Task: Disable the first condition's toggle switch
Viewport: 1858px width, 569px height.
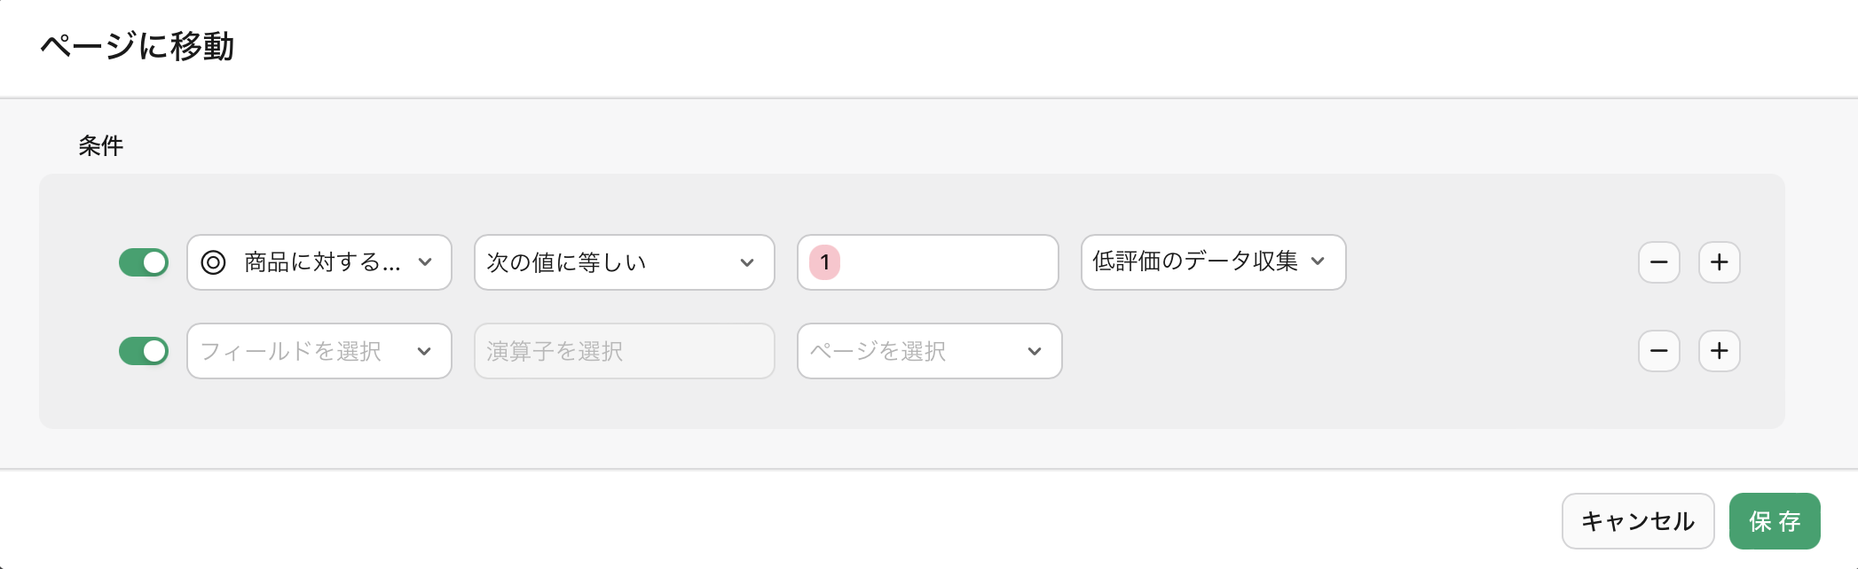Action: coord(143,262)
